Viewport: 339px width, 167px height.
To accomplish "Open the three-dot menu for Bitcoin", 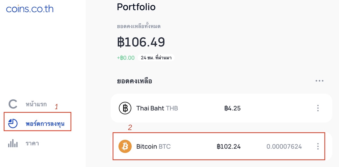I will coord(318,146).
